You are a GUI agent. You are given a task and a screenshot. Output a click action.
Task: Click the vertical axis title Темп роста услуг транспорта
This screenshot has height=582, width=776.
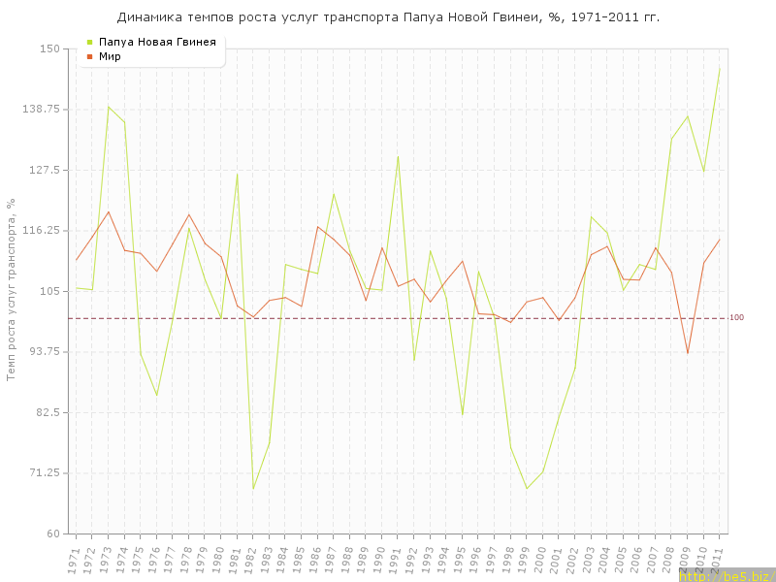pyautogui.click(x=11, y=290)
